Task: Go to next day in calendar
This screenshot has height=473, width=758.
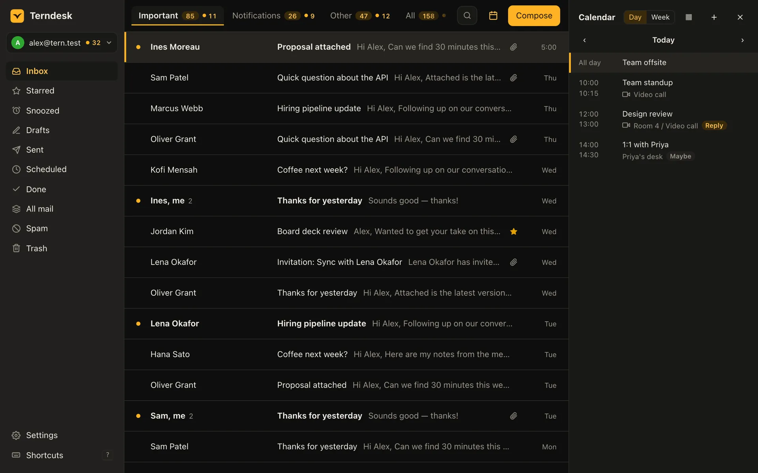Action: point(742,40)
